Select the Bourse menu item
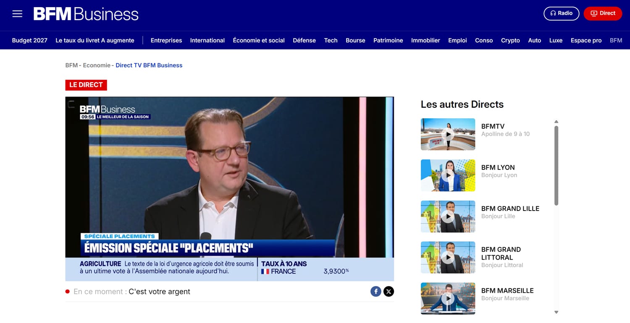 coord(355,40)
